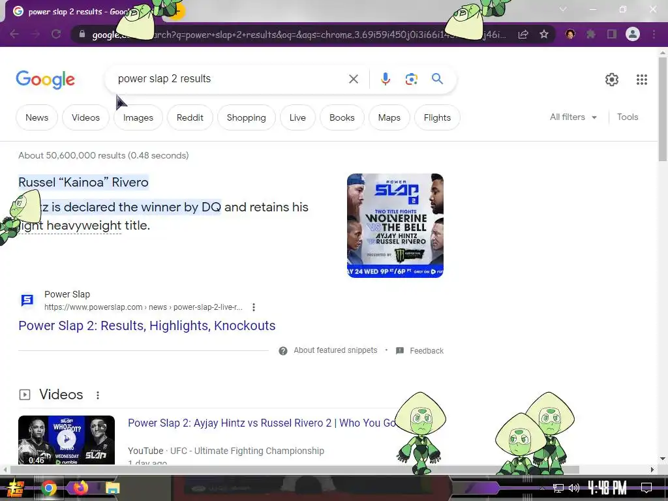
Task: Go to the Google logo homepage
Action: 46,80
